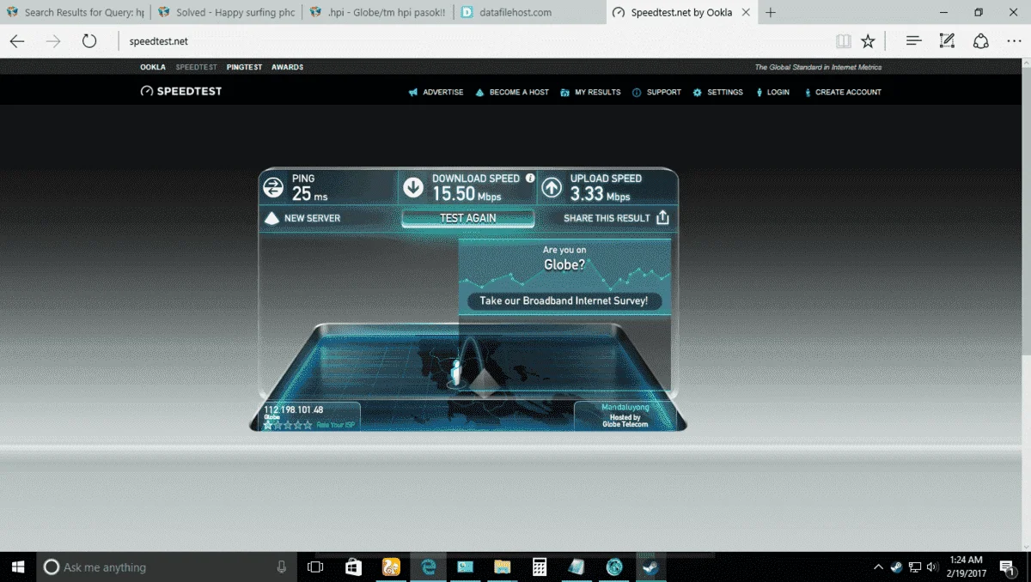Click the Hosted by Globe Telecom box
This screenshot has height=582, width=1031.
point(625,415)
